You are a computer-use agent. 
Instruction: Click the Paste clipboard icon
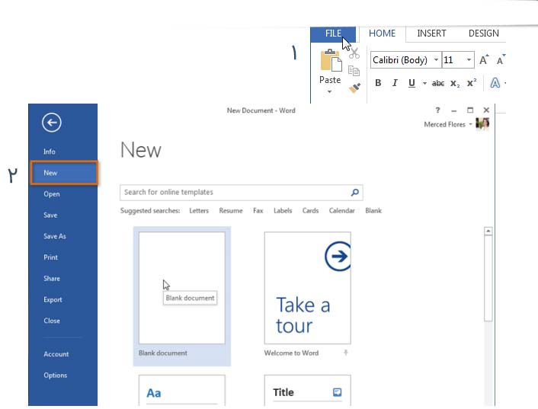(x=330, y=61)
